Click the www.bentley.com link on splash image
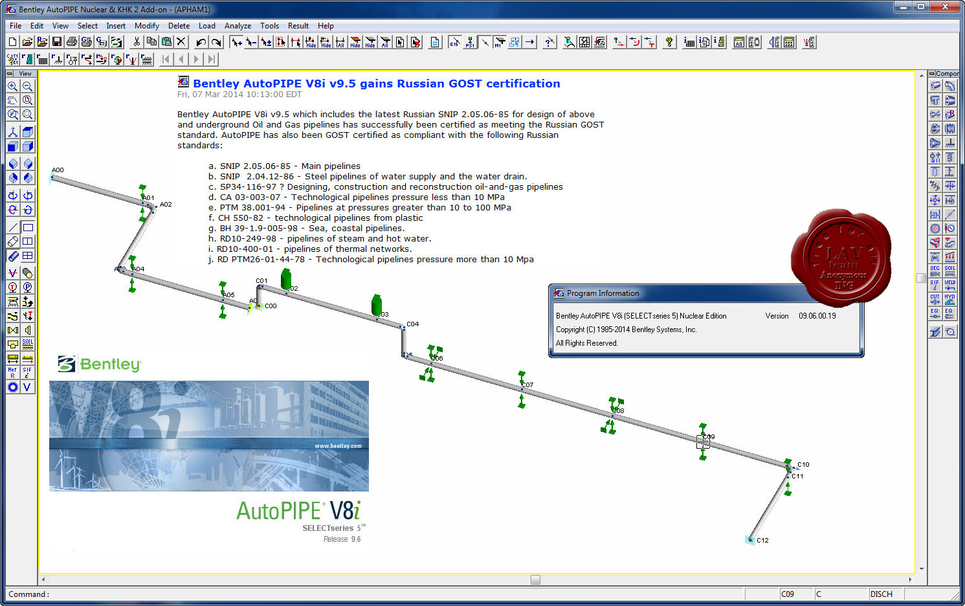 pyautogui.click(x=338, y=446)
